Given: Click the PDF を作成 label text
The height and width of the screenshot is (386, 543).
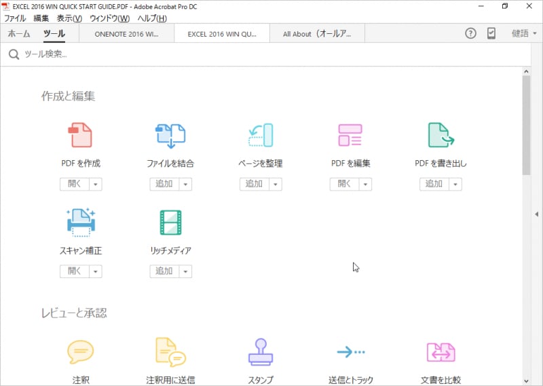Looking at the screenshot, I should [x=81, y=163].
